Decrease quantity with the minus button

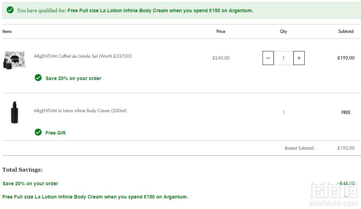tap(268, 58)
